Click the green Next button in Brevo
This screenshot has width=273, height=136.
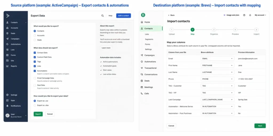(260, 126)
